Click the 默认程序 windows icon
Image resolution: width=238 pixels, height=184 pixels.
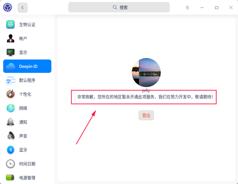11,80
